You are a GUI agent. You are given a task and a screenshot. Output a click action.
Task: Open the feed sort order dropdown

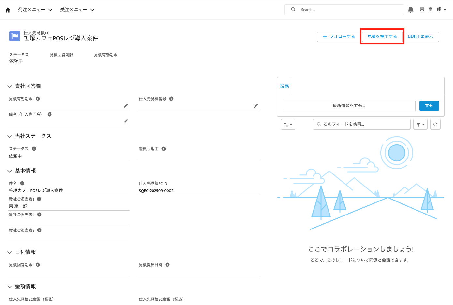pyautogui.click(x=288, y=124)
